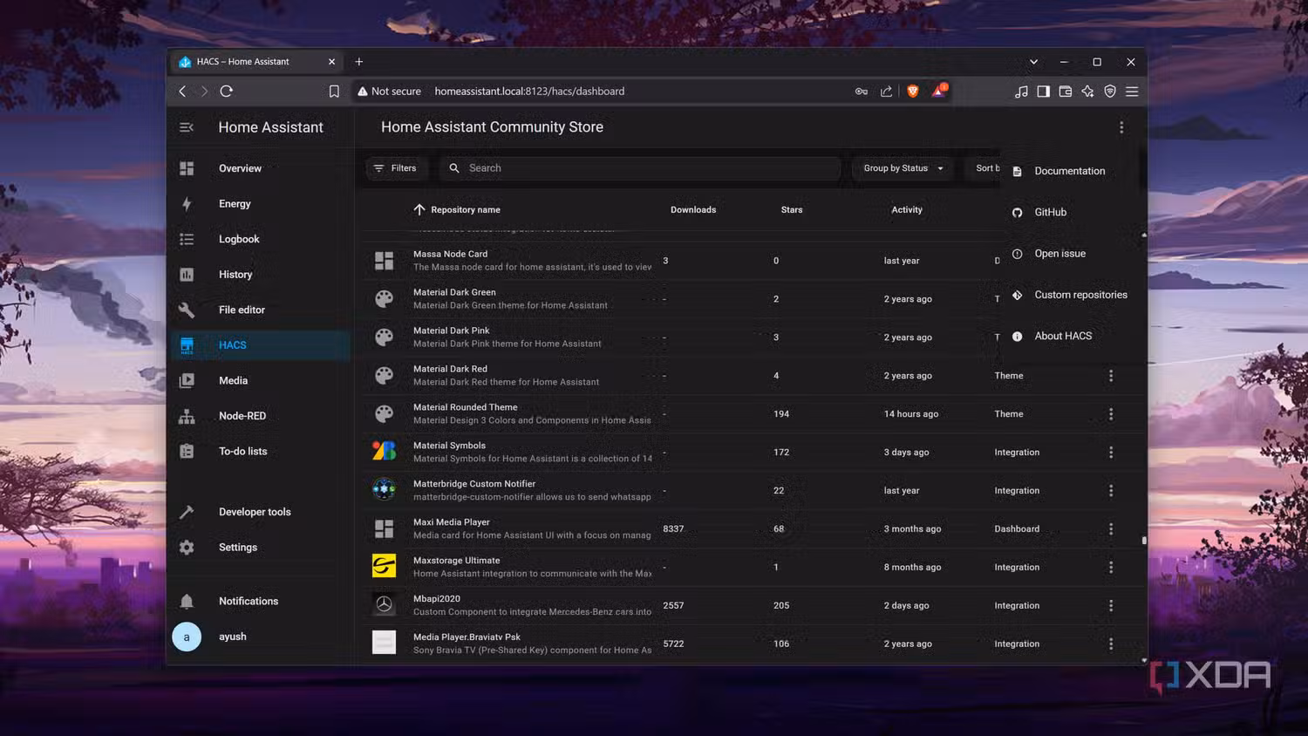Collapse the Home Assistant sidebar menu icon
The image size is (1308, 736).
tap(187, 127)
